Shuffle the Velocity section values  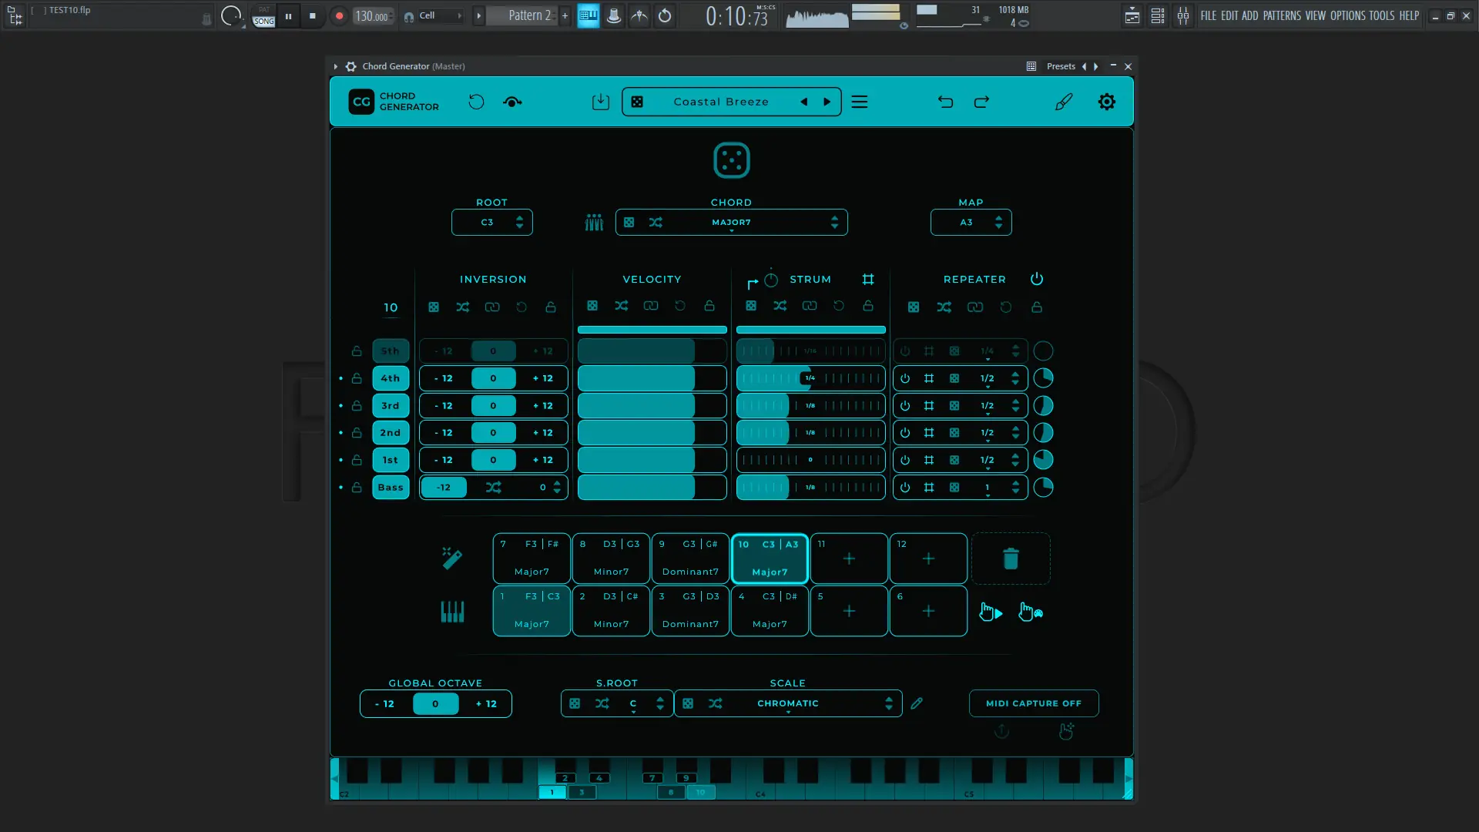622,306
